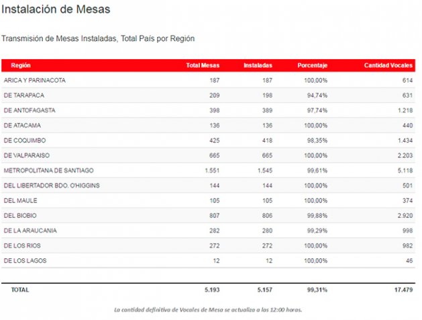This screenshot has height=320, width=422.
Task: Select the ARICA Y PARINACOTA row
Action: pos(34,80)
